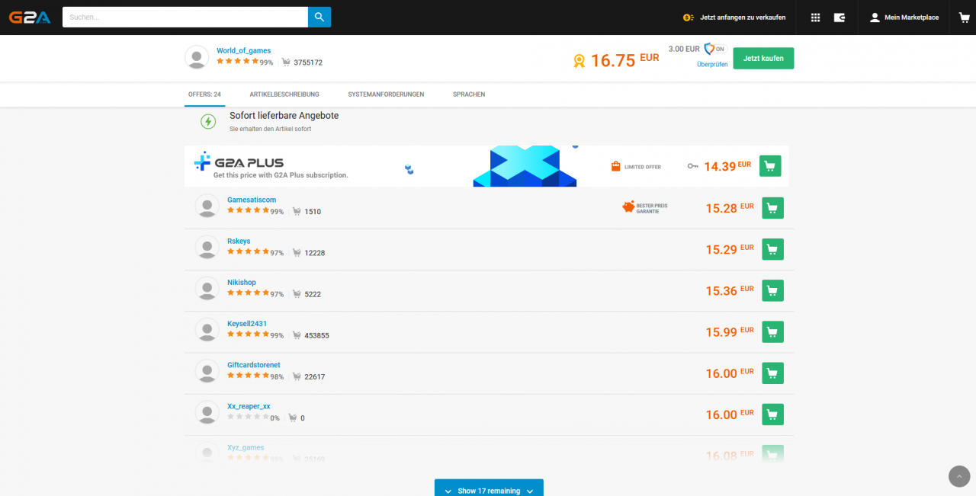Open the wallet icon in header
This screenshot has height=496, width=976.
(x=840, y=18)
